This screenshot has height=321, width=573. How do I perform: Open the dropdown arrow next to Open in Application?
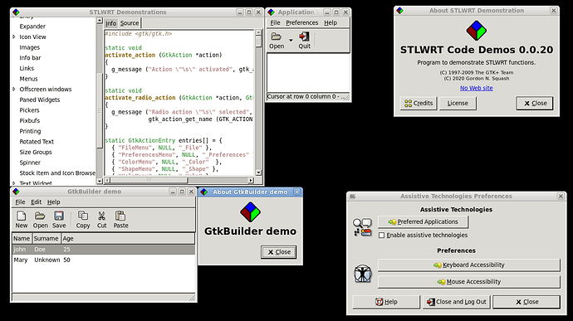291,40
